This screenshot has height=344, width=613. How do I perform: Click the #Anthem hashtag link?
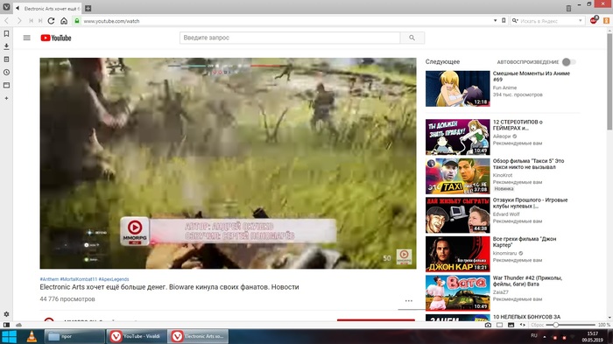49,279
